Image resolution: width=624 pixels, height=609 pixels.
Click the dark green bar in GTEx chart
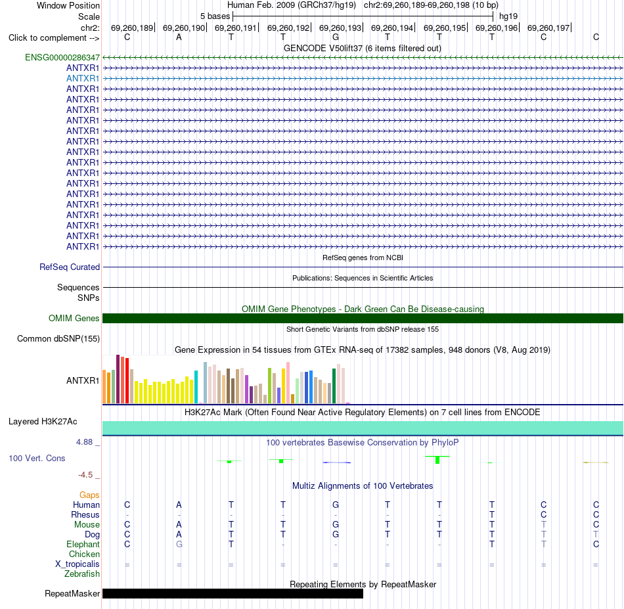point(334,386)
